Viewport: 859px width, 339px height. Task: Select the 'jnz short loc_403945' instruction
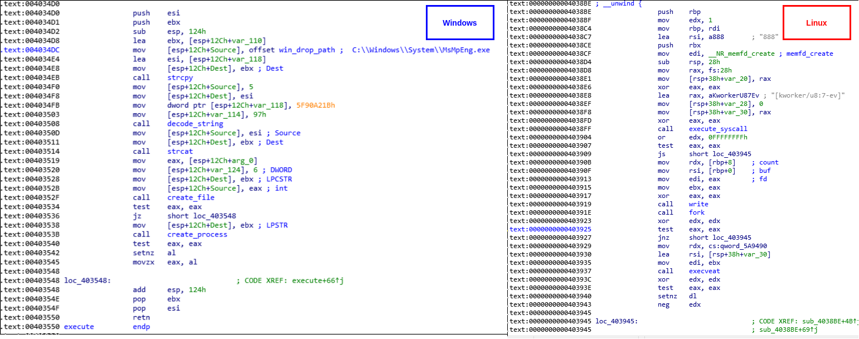pyautogui.click(x=704, y=238)
